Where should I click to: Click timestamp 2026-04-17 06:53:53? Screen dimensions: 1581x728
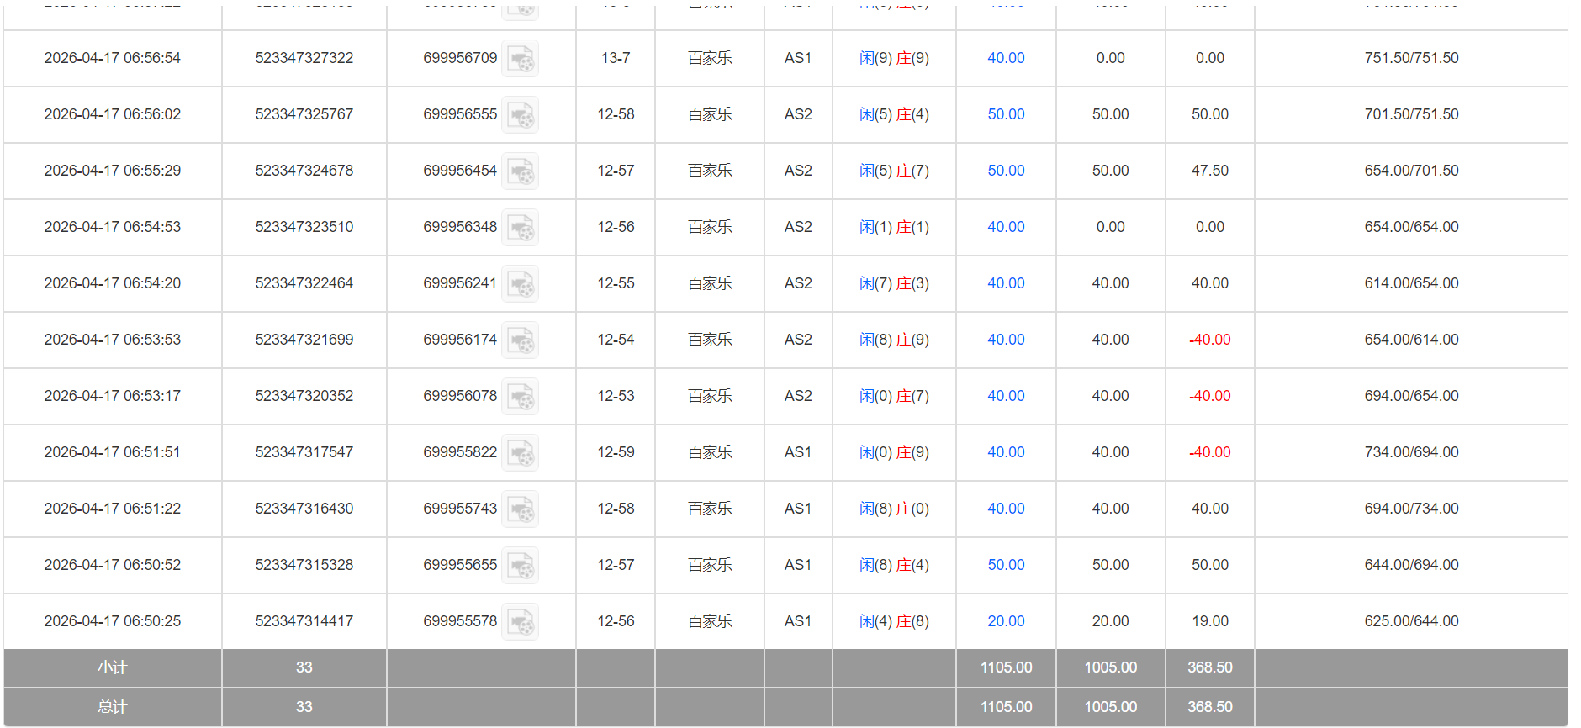tap(113, 340)
